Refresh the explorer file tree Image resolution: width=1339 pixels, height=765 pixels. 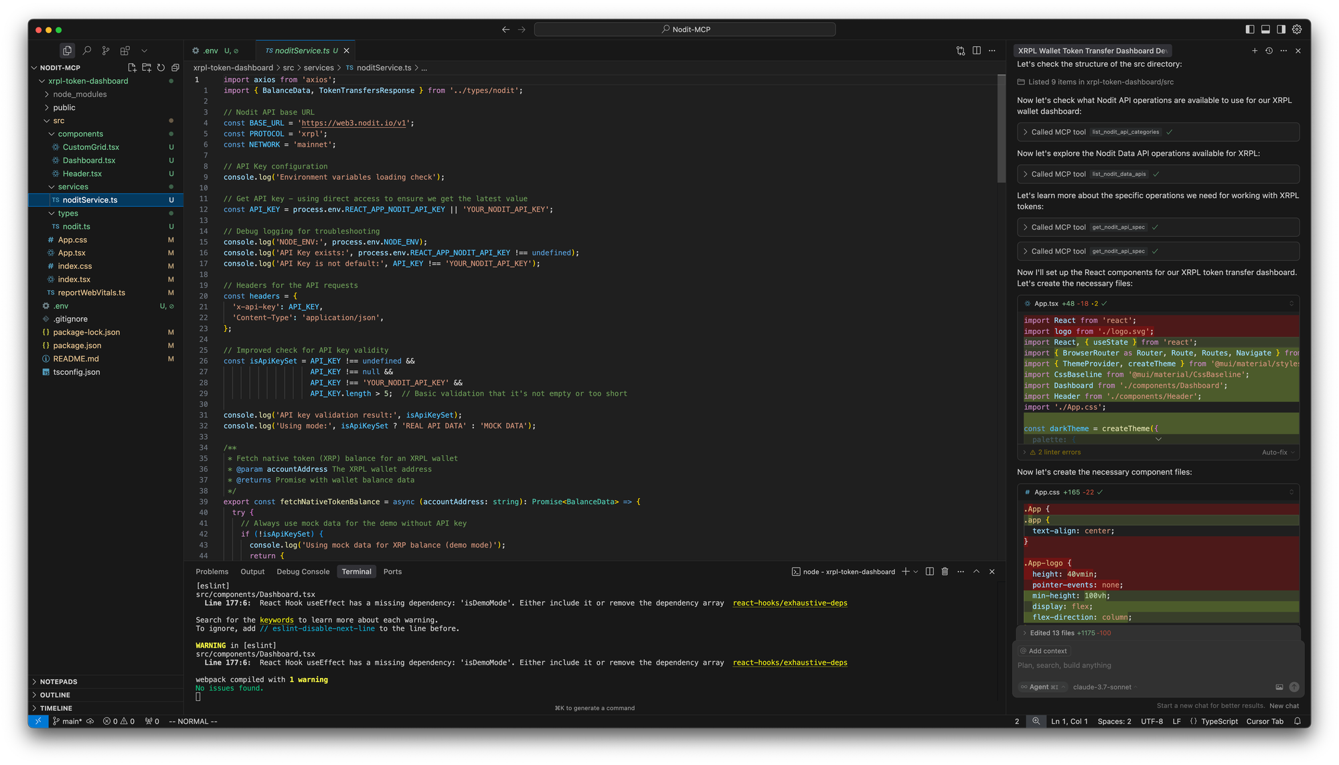tap(161, 68)
